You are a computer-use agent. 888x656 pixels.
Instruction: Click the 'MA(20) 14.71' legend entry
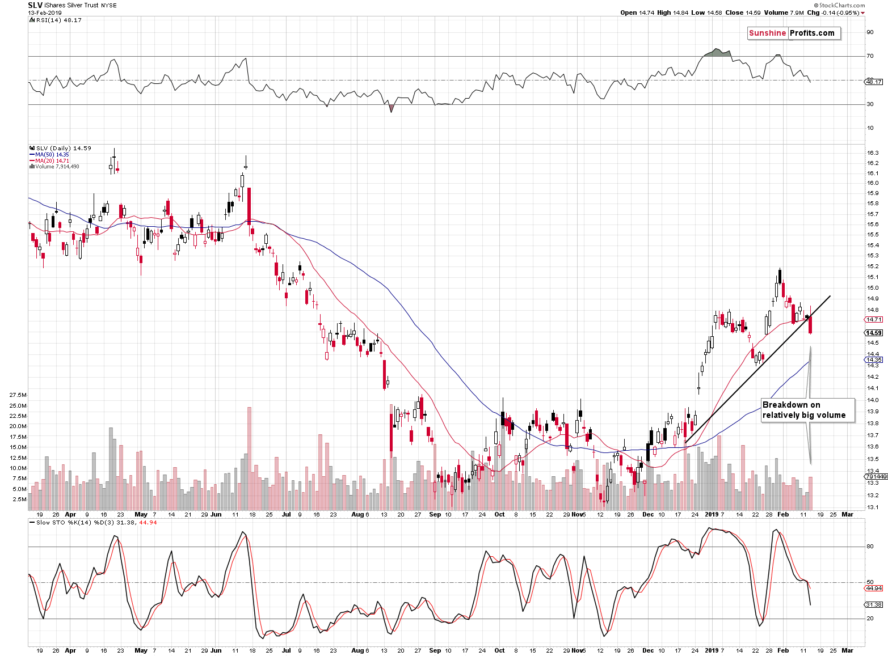coord(52,161)
